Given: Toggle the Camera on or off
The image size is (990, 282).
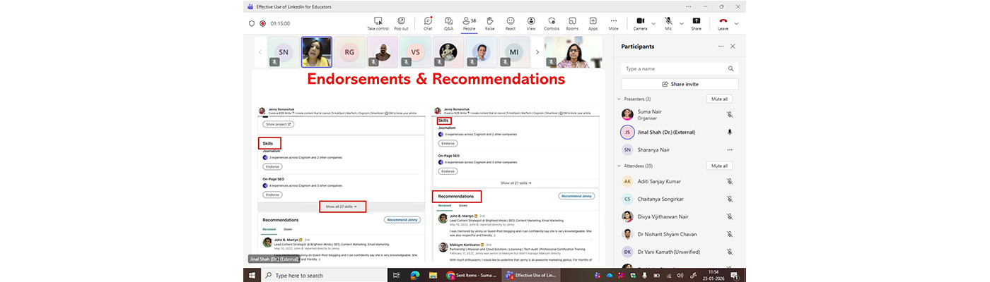Looking at the screenshot, I should pyautogui.click(x=640, y=23).
